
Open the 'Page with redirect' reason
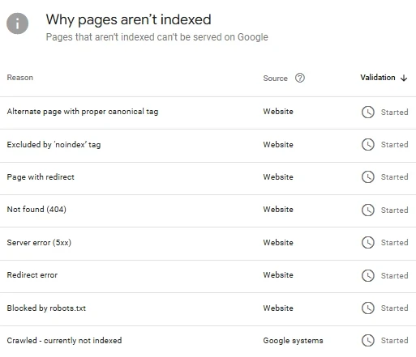tap(41, 177)
